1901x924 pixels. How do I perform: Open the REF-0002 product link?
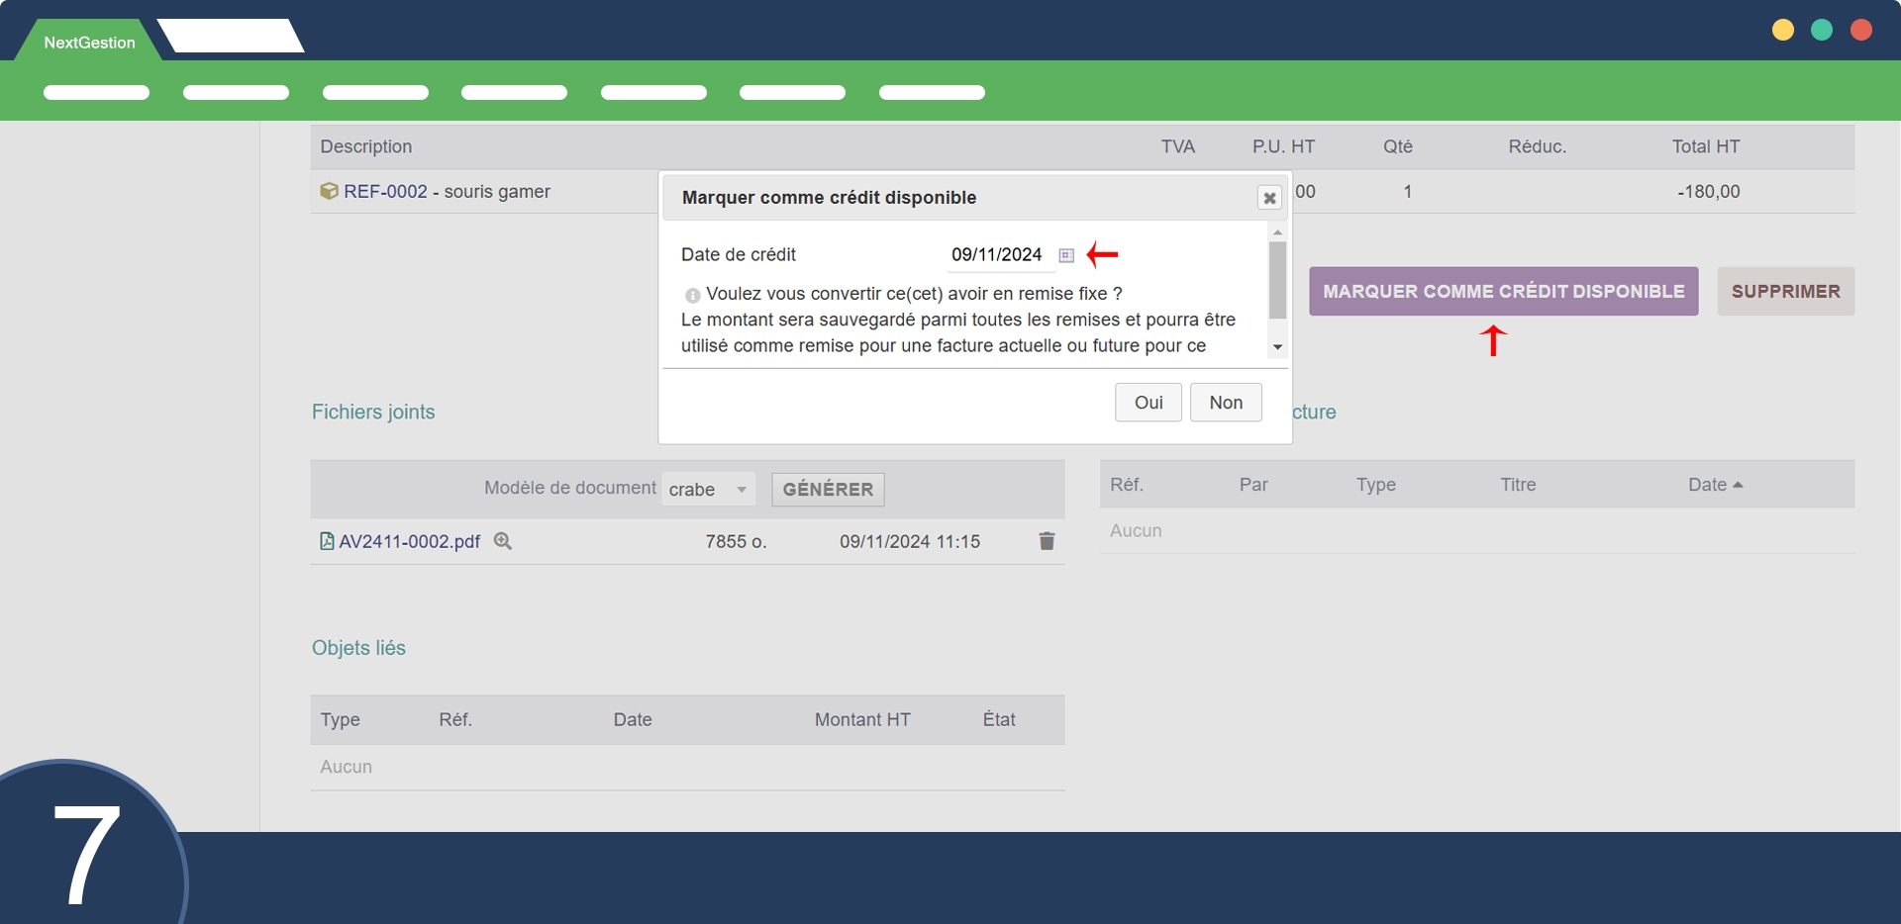pos(385,192)
